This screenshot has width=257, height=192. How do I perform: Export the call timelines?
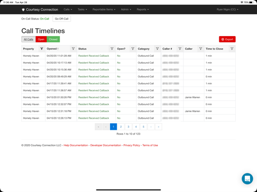tap(227, 39)
